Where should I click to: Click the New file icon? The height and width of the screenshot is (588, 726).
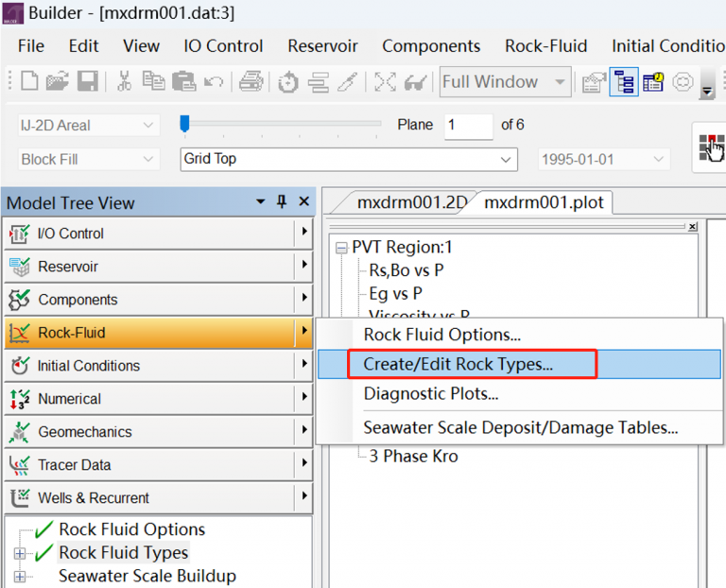point(28,82)
